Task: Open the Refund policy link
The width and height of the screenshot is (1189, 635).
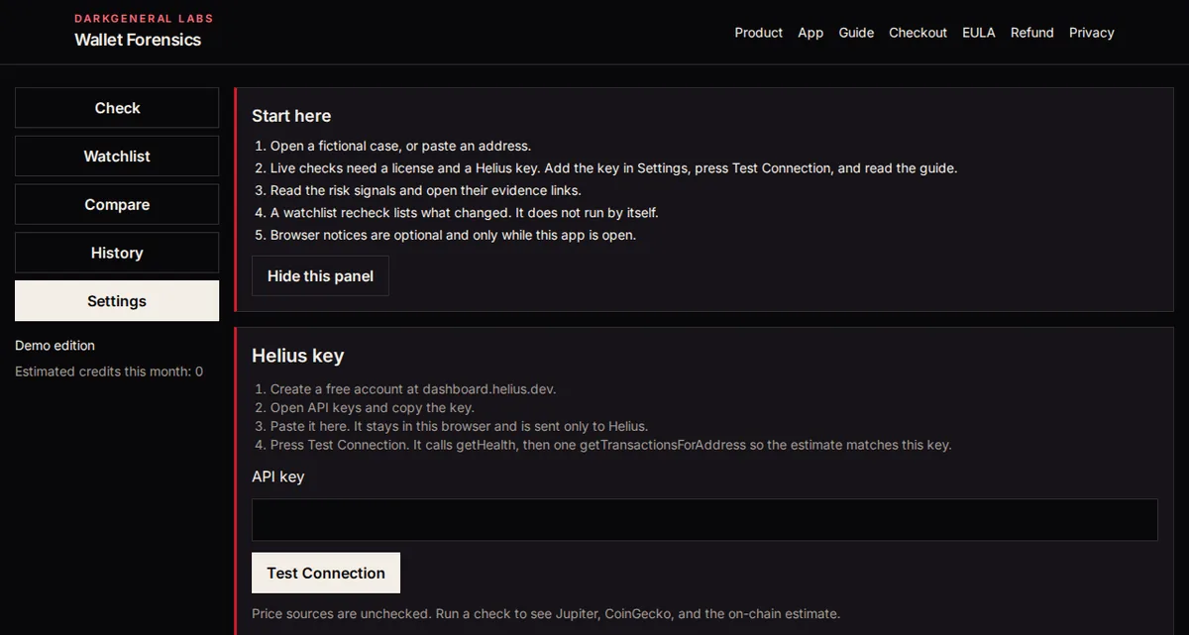Action: tap(1032, 33)
